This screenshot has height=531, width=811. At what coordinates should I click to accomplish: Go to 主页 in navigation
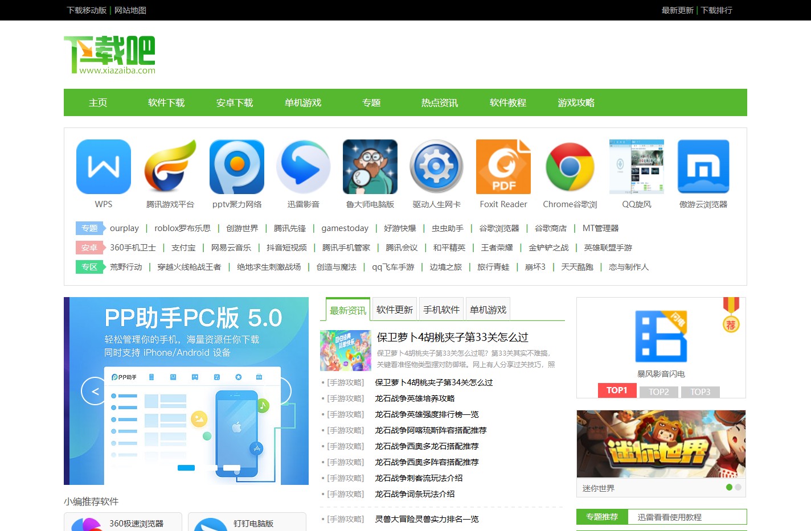click(x=98, y=102)
